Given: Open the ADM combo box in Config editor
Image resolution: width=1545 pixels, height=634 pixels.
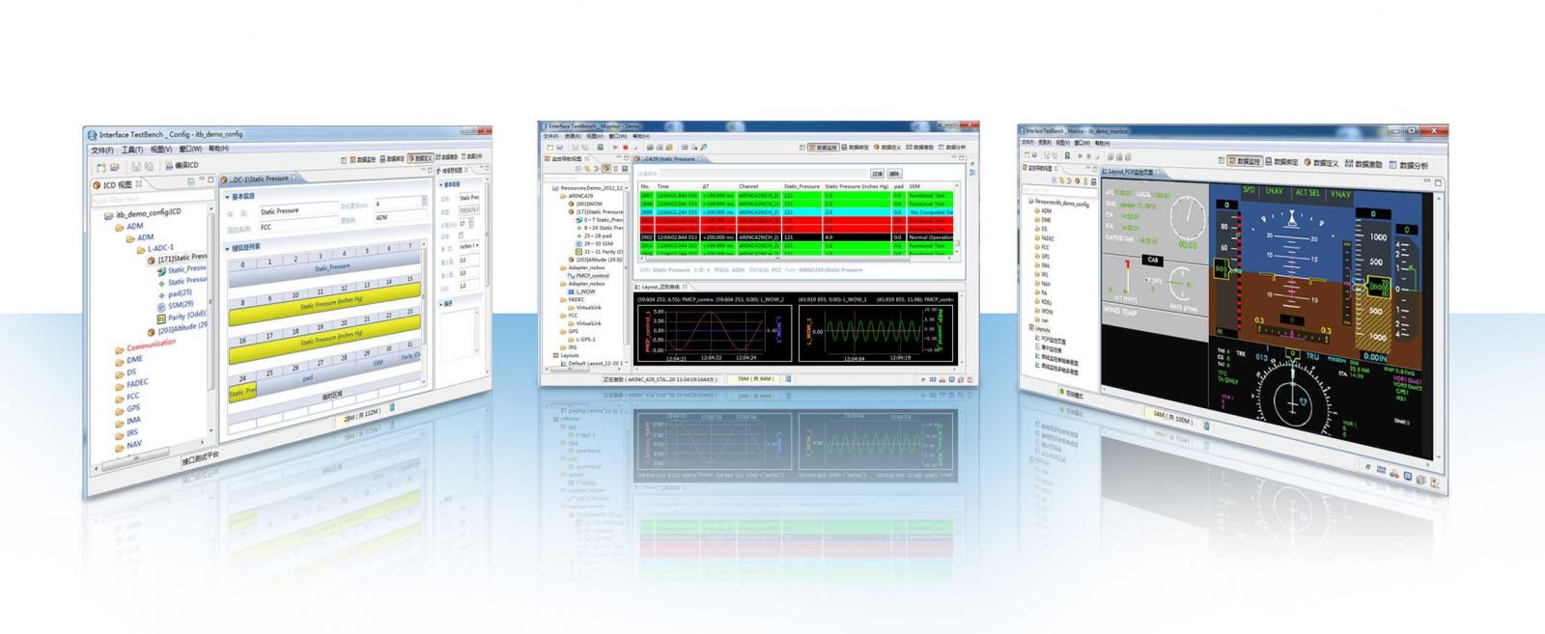Looking at the screenshot, I should (x=400, y=218).
